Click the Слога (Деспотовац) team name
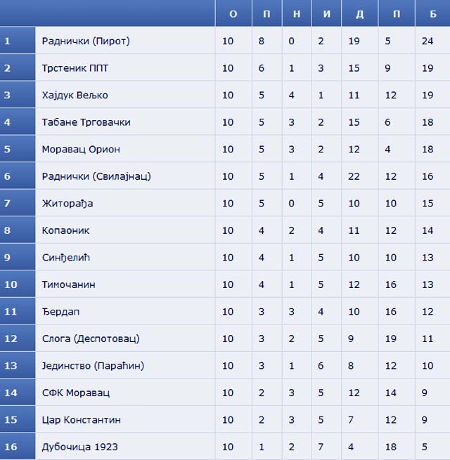The height and width of the screenshot is (460, 450). [x=91, y=339]
